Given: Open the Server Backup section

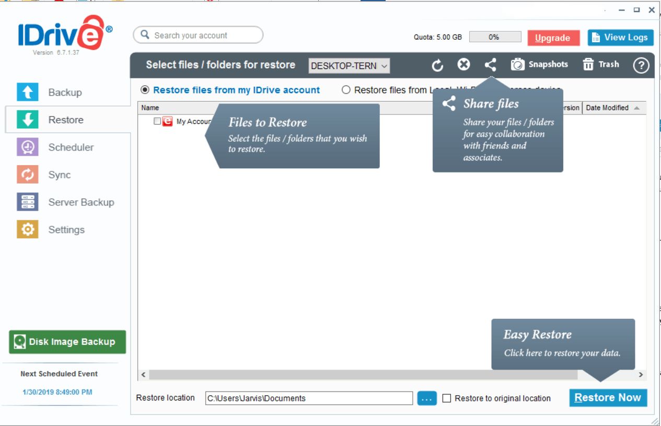Looking at the screenshot, I should click(x=65, y=202).
